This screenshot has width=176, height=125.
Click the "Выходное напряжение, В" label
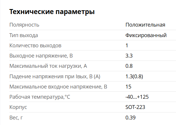pos(41,56)
